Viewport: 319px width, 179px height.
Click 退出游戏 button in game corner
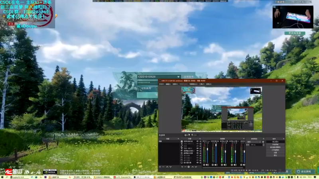point(305,172)
